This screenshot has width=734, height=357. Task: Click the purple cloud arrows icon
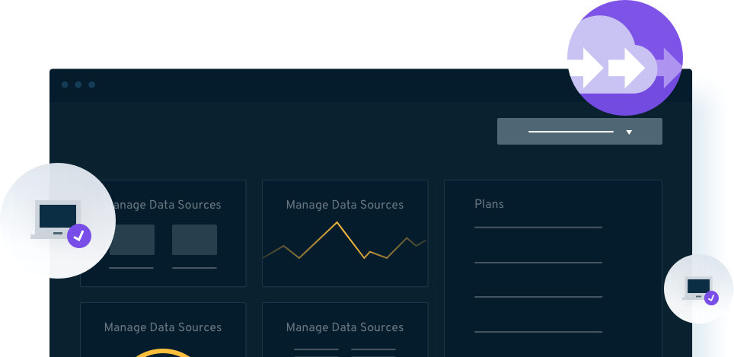click(625, 58)
